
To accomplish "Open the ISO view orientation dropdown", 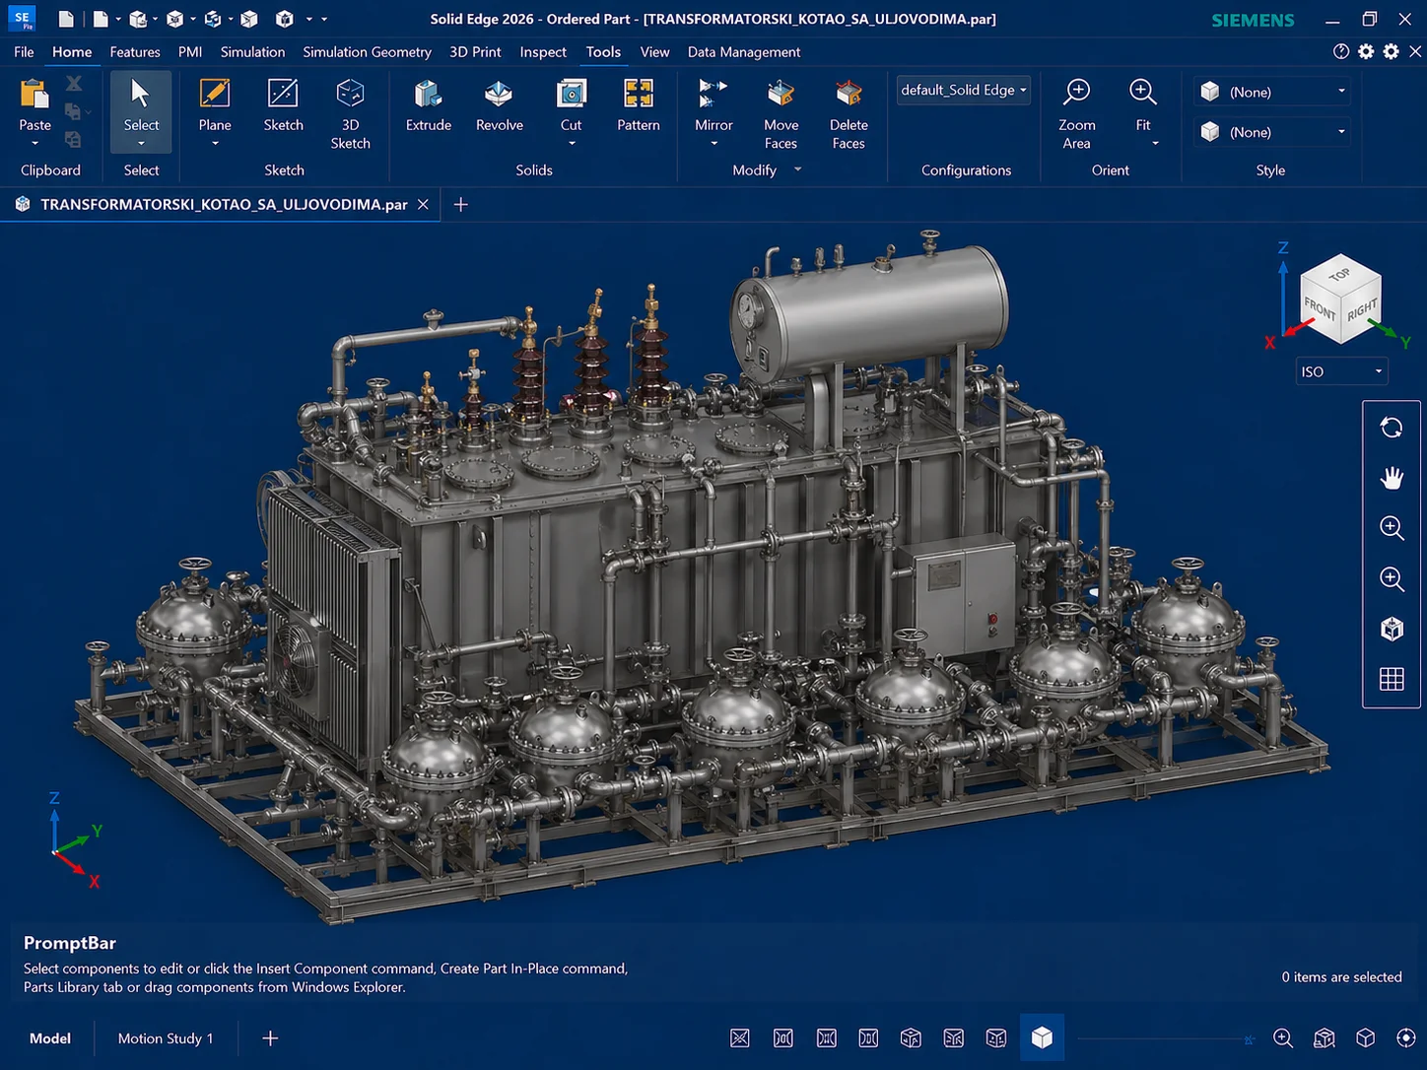I will tap(1341, 371).
